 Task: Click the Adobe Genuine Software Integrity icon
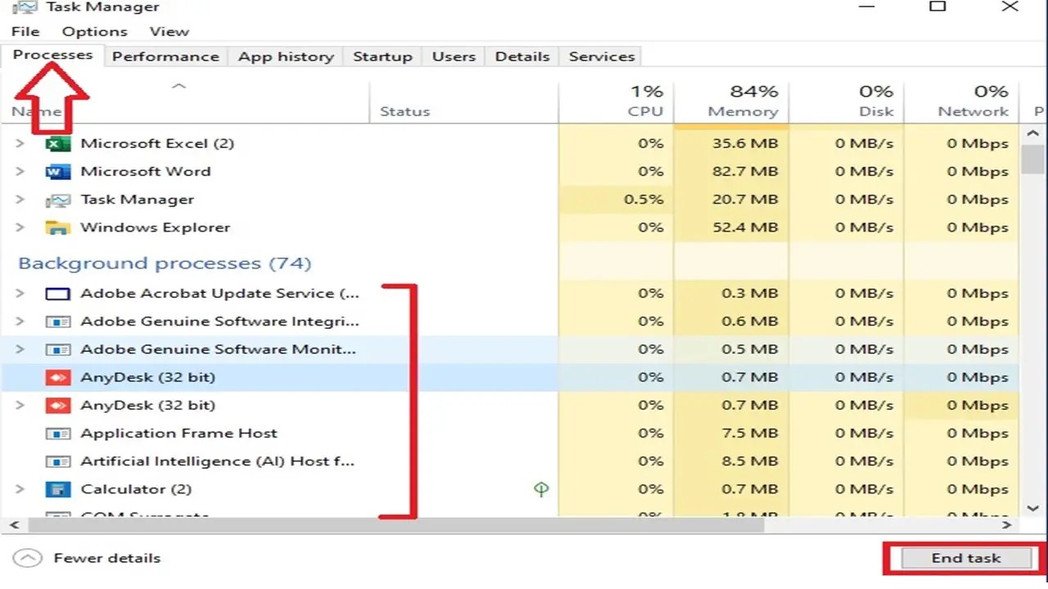tap(57, 321)
